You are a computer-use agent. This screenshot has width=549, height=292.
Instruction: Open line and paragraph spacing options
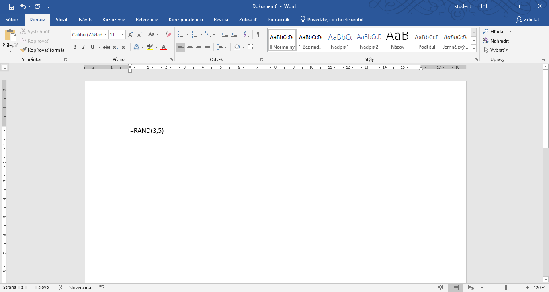coord(220,47)
